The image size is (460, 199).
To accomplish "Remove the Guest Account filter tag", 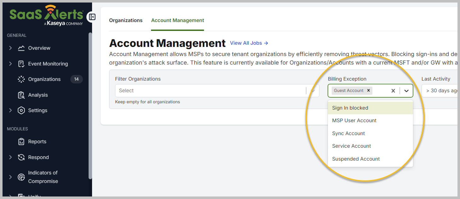I will [x=368, y=91].
